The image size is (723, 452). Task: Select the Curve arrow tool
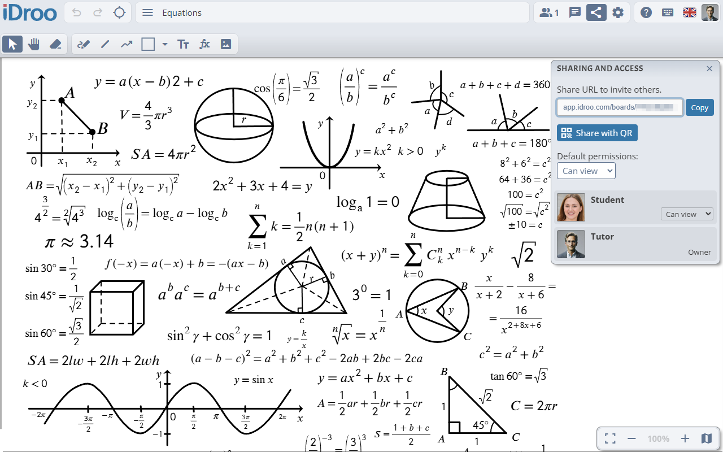tap(125, 44)
